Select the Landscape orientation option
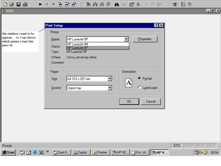221x166 pixels. coord(140,88)
